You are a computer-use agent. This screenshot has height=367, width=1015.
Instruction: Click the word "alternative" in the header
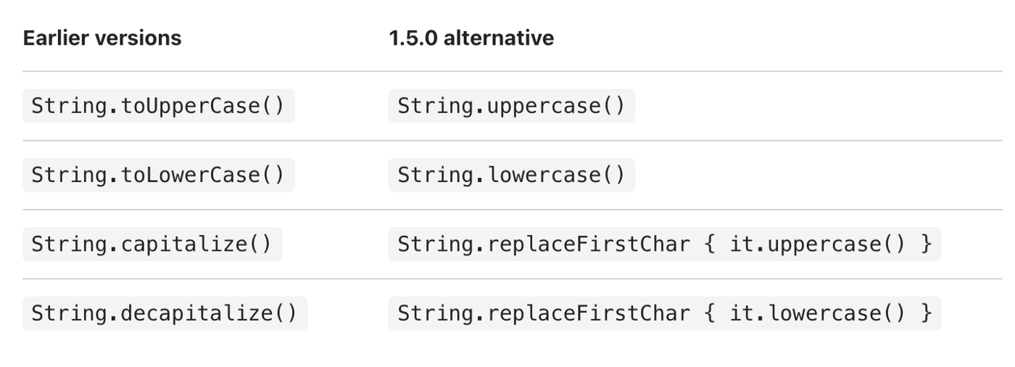click(499, 38)
